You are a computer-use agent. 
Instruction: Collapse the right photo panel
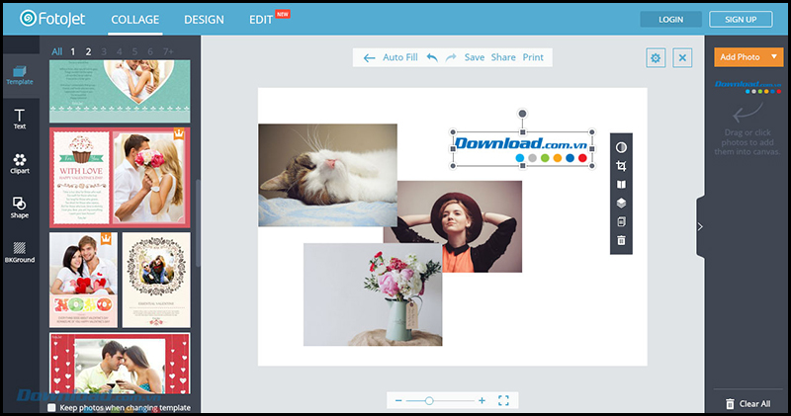click(x=700, y=227)
